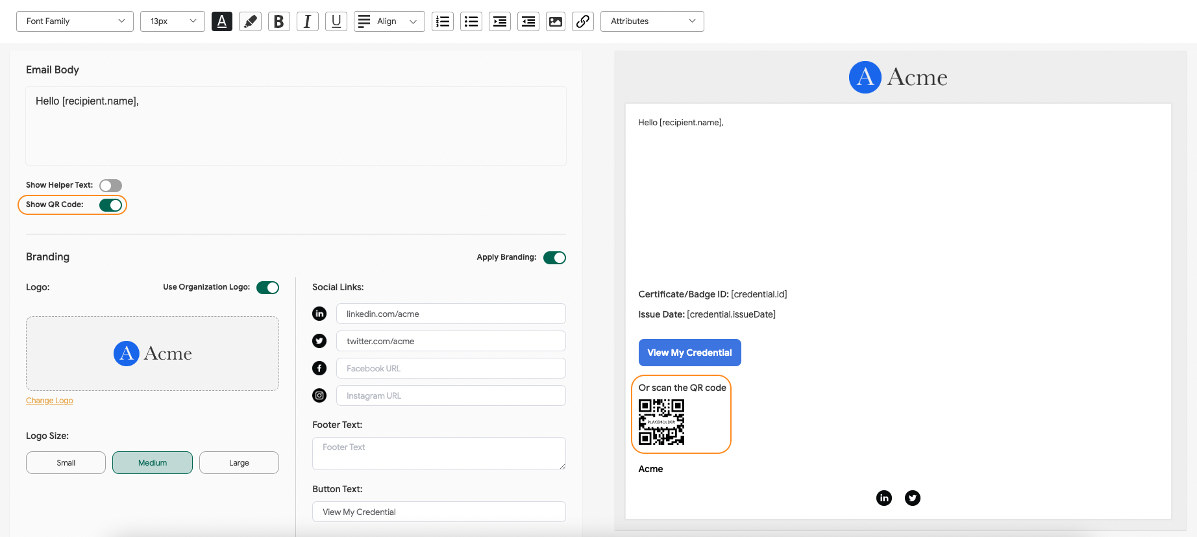This screenshot has width=1197, height=537.
Task: Set logo size to Medium
Action: [x=153, y=463]
